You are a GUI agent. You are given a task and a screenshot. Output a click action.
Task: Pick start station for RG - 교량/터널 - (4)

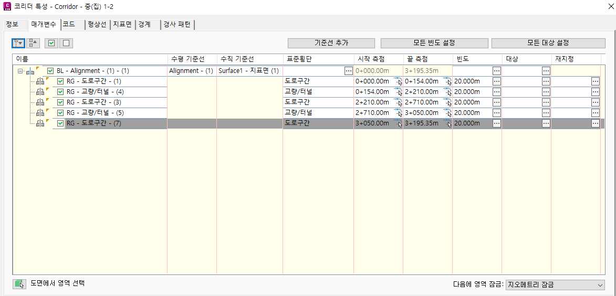[398, 92]
